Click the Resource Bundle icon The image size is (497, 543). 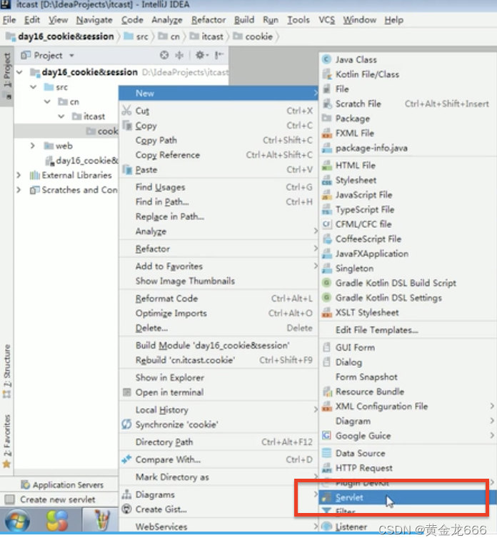[326, 392]
